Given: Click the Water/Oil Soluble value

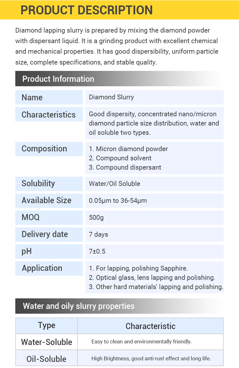Looking at the screenshot, I should (114, 184).
